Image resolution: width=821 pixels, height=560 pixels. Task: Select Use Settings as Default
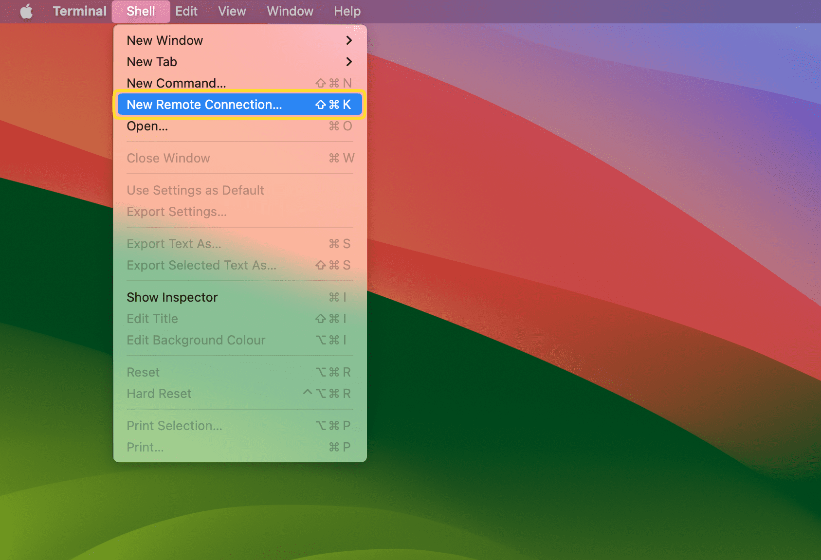195,190
